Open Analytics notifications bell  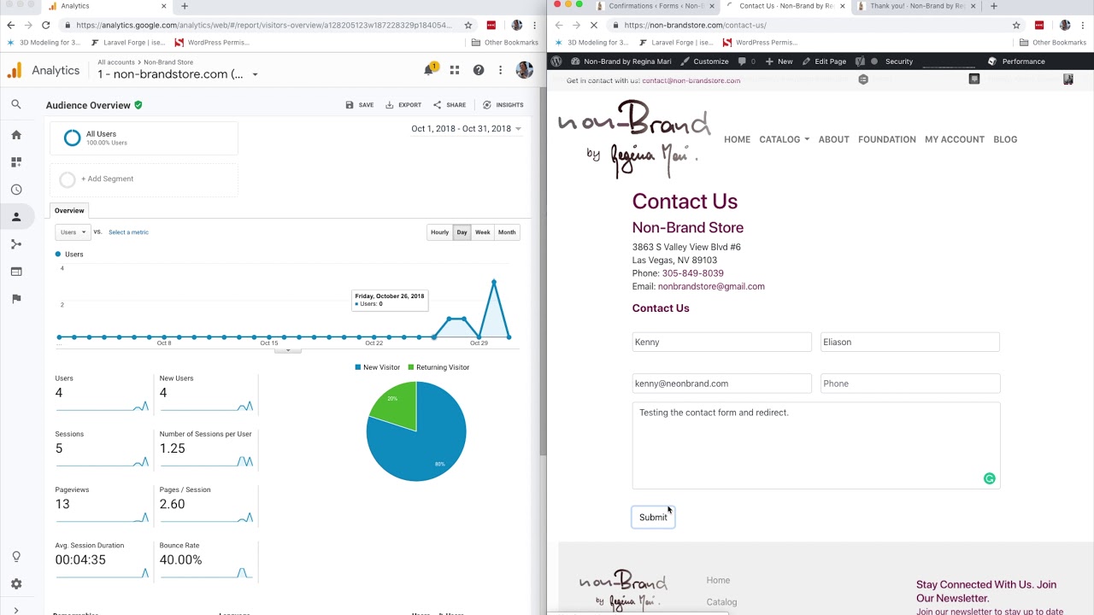(x=429, y=70)
